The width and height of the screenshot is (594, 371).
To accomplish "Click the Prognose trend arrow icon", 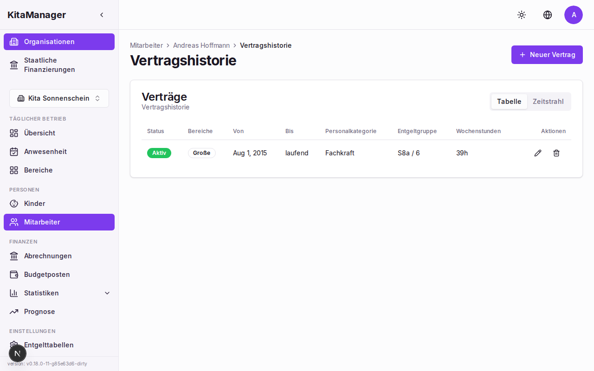I will click(x=14, y=311).
